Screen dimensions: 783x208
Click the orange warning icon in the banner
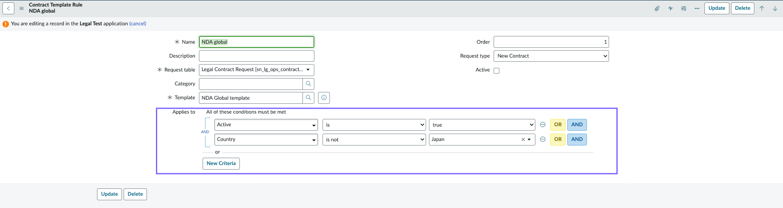pos(6,24)
